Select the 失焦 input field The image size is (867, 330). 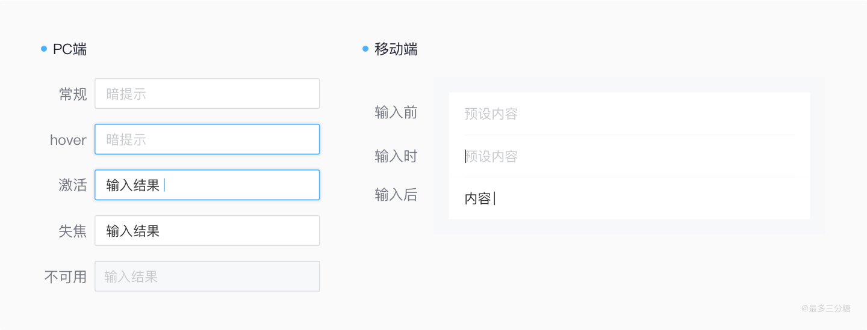point(207,231)
